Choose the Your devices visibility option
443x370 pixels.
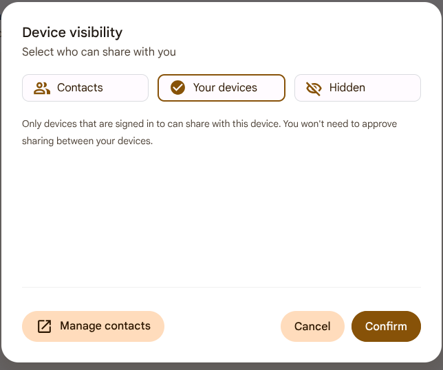[x=221, y=88]
